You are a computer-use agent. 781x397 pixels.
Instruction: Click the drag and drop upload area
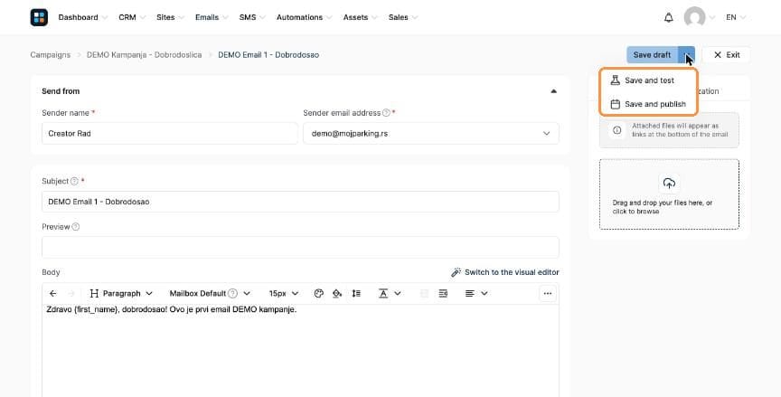point(669,194)
